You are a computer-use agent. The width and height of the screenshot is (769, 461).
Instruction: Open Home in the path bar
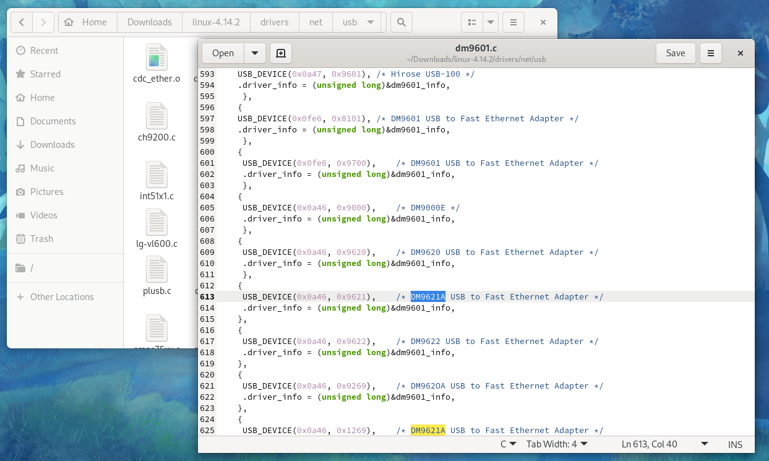click(87, 22)
